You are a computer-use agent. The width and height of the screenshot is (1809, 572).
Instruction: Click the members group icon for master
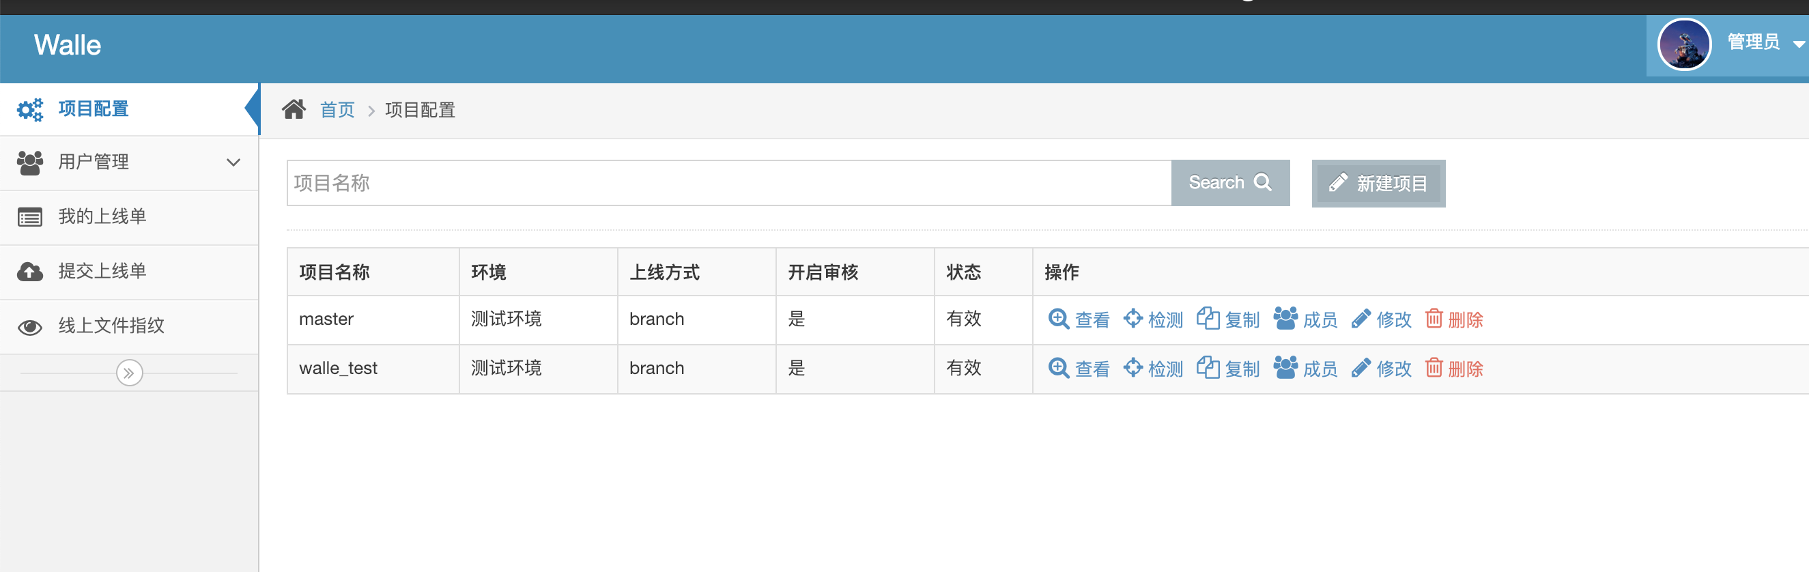[1285, 319]
